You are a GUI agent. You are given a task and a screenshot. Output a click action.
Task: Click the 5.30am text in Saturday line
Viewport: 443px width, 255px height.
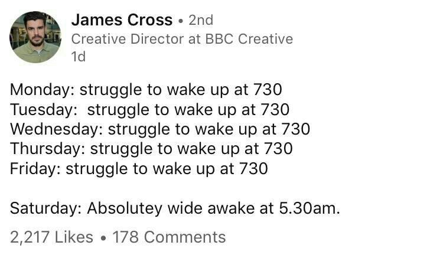click(310, 209)
